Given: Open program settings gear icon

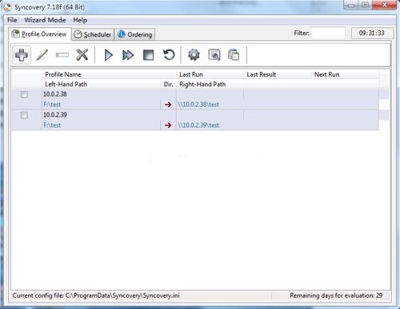Looking at the screenshot, I should click(x=194, y=55).
